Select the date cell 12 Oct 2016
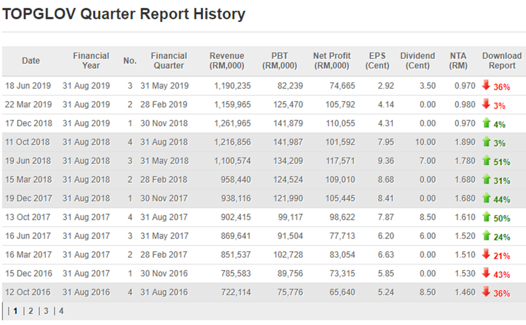The image size is (526, 325). coord(28,292)
